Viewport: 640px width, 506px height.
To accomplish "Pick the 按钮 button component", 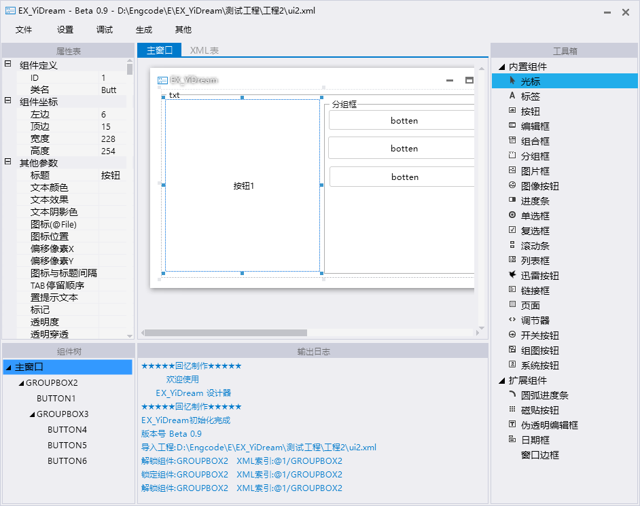I will (x=530, y=111).
